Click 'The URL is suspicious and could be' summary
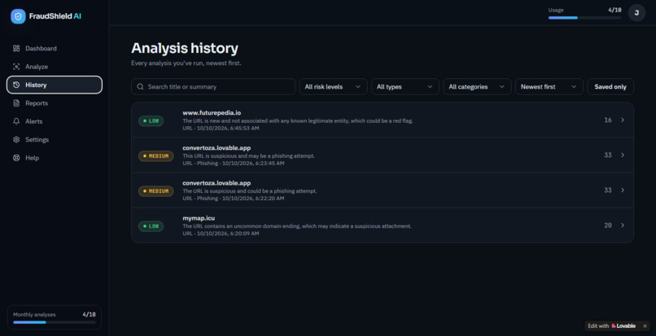The image size is (656, 336). click(x=250, y=191)
